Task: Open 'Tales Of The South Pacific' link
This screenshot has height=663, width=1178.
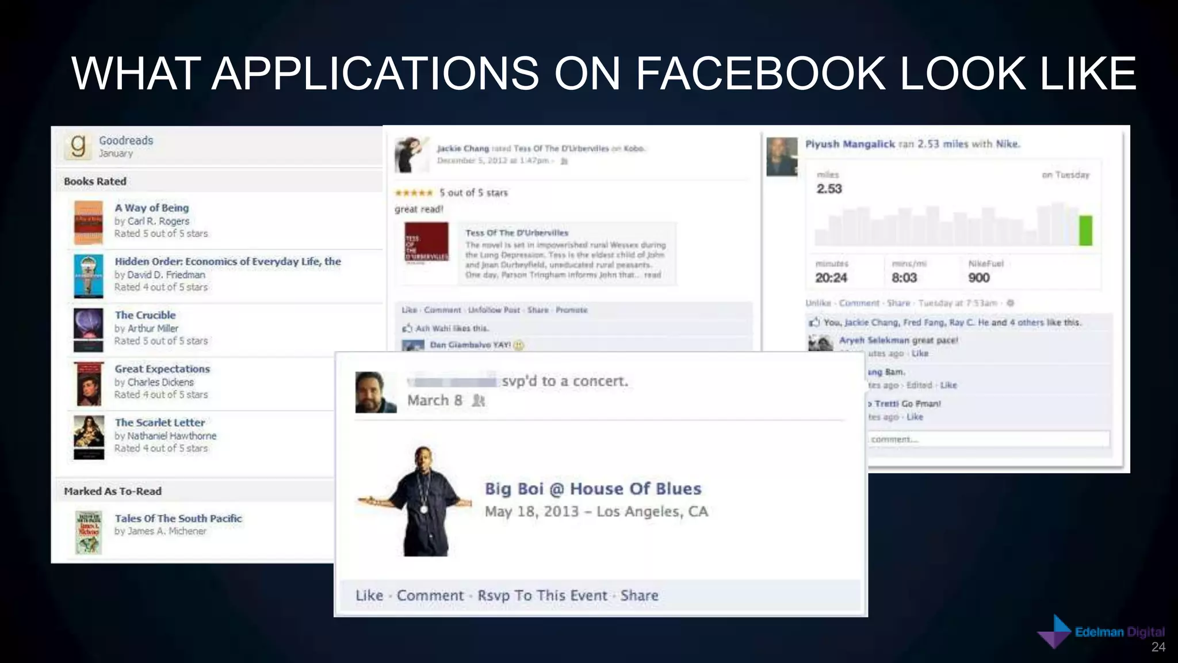Action: coord(178,518)
